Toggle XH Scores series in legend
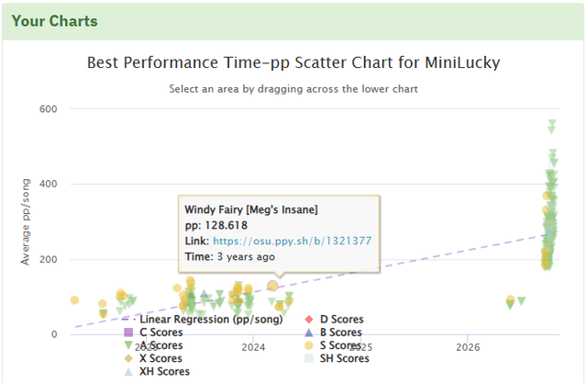This screenshot has width=587, height=383. (x=157, y=372)
